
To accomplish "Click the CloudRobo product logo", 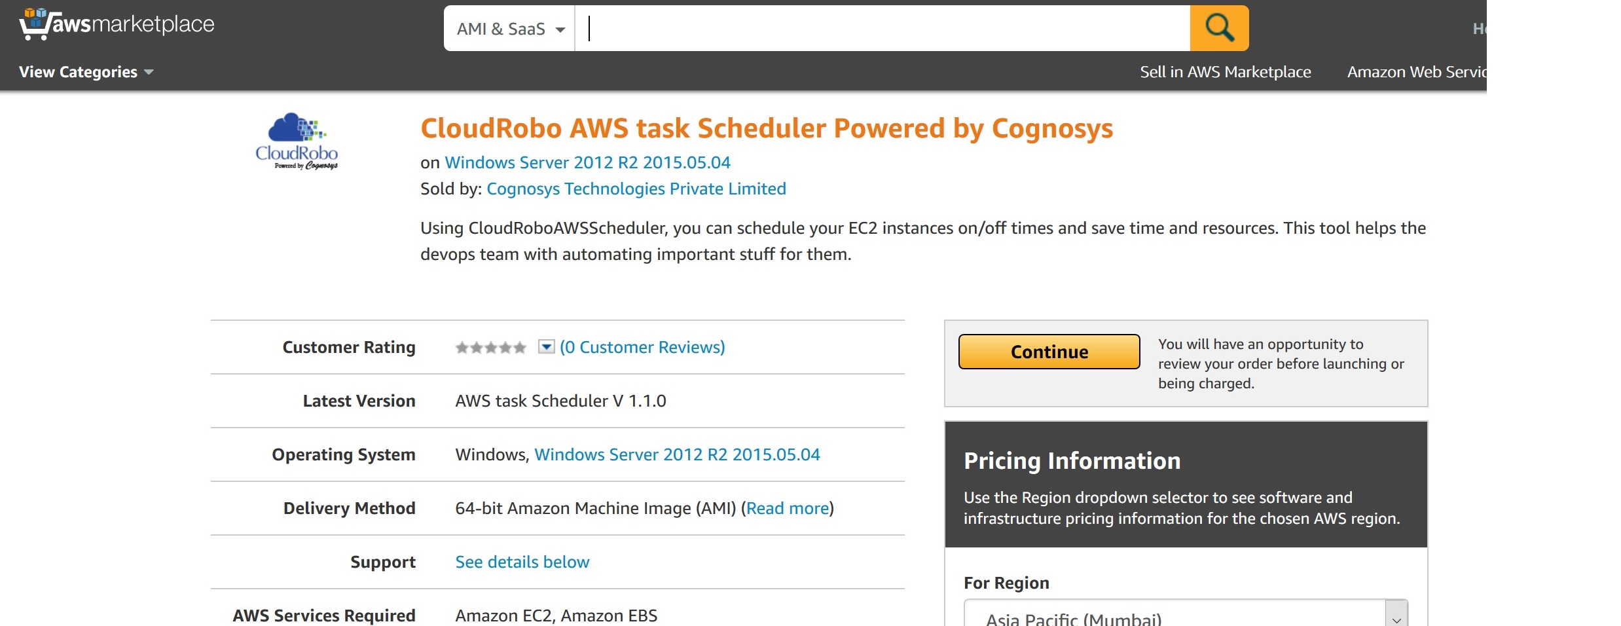I will coord(297,142).
